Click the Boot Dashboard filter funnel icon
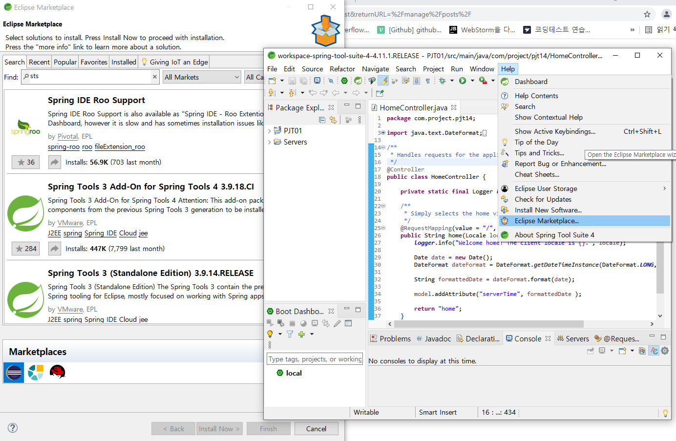Viewport: 676px width, 441px height. (x=290, y=334)
